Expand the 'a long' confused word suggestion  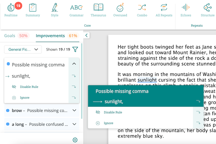pos(74,124)
